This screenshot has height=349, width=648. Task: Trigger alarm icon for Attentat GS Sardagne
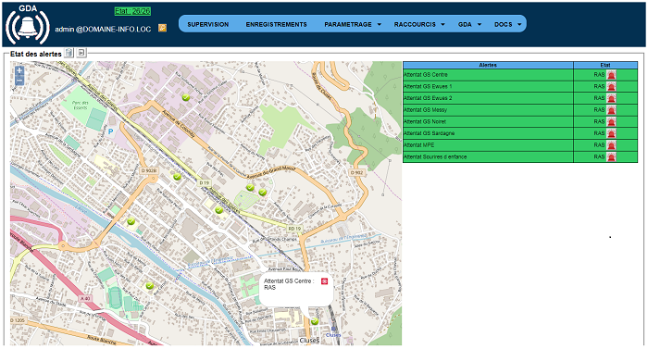pos(611,133)
